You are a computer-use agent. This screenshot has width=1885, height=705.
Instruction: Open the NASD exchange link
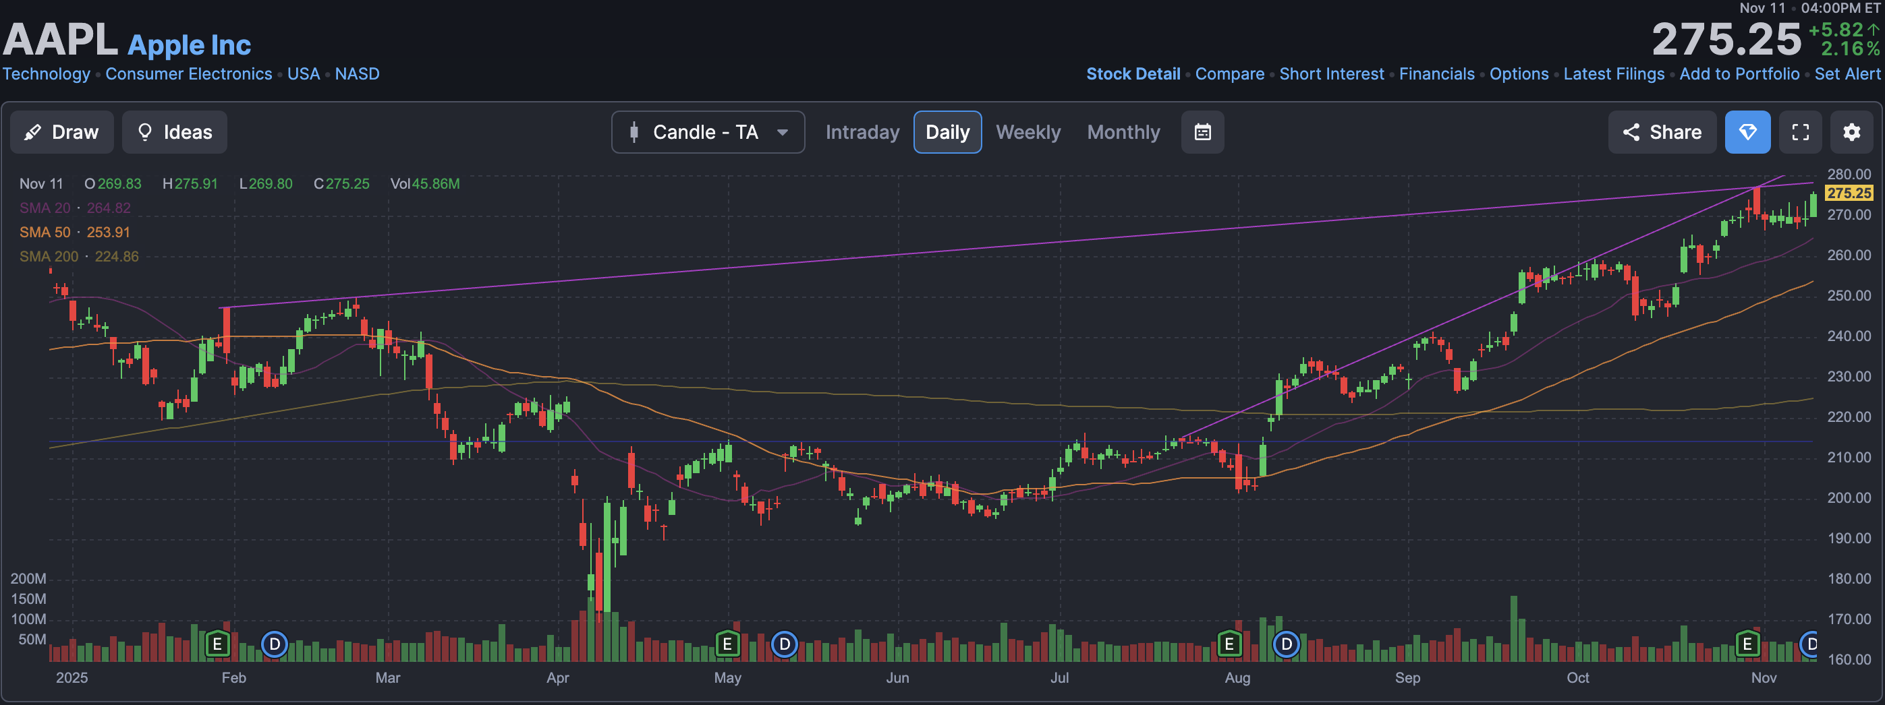click(x=357, y=74)
